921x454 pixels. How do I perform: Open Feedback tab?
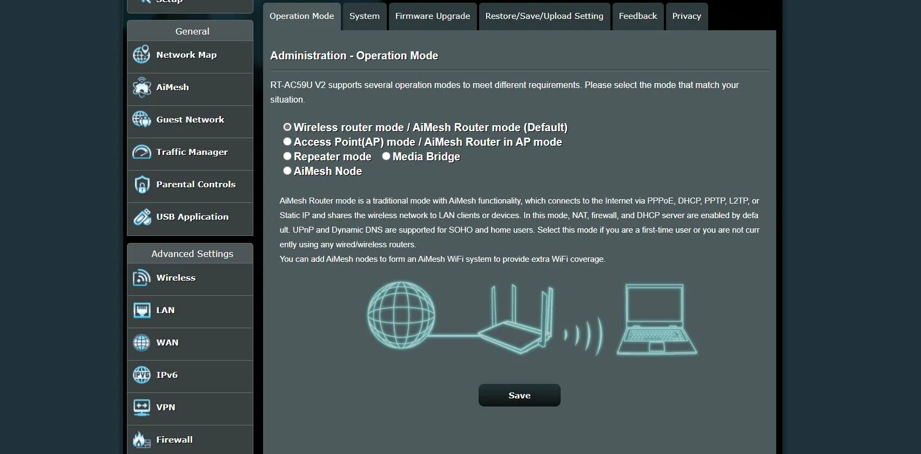(638, 16)
